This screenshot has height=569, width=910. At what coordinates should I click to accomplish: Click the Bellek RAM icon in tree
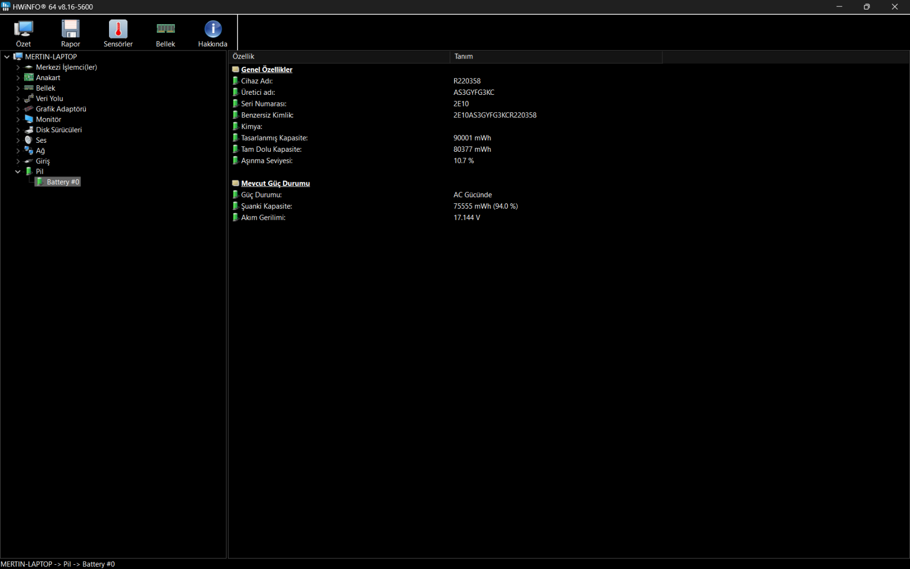pos(29,88)
